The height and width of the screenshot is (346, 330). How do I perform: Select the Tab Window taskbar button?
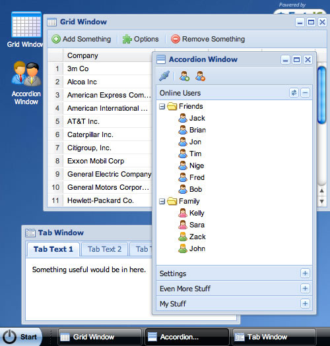[274, 337]
